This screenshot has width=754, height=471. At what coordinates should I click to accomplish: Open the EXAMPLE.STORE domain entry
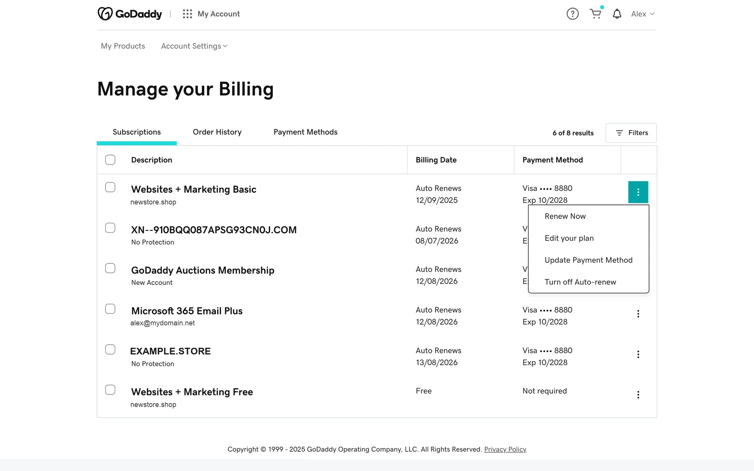[x=170, y=351]
